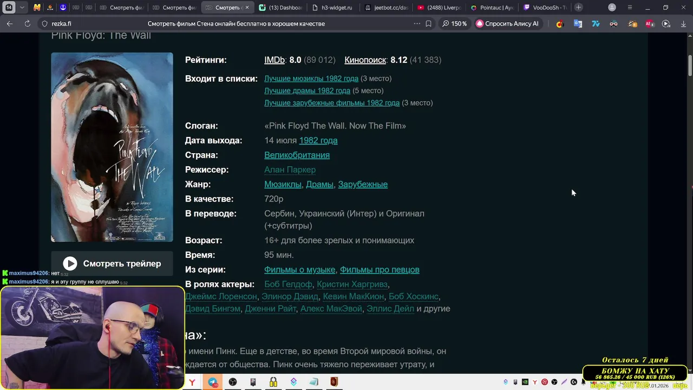Viewport: 693px width, 390px height.
Task: Open actor Дженни Райт link
Action: point(270,309)
